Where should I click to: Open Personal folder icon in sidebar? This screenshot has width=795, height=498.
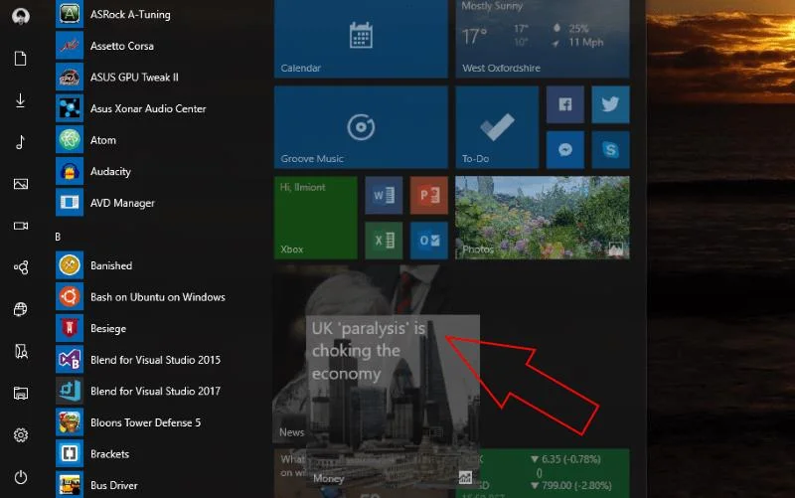coord(20,351)
